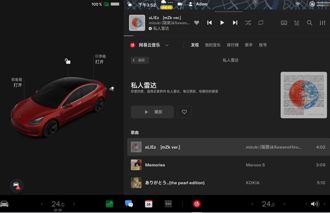Tap the charge port icon beside the car
This screenshot has height=213, width=330.
click(112, 89)
